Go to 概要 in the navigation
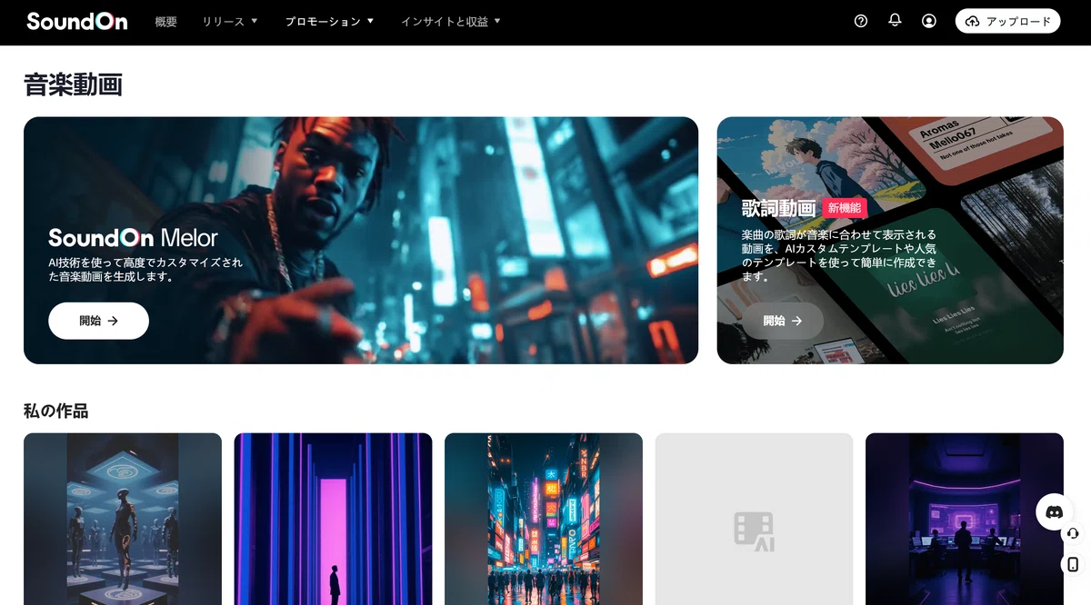Image resolution: width=1091 pixels, height=605 pixels. [x=166, y=21]
